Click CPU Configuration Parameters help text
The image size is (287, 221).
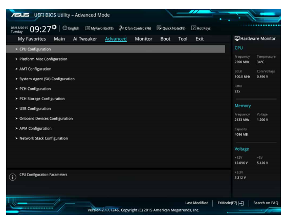coord(43,175)
